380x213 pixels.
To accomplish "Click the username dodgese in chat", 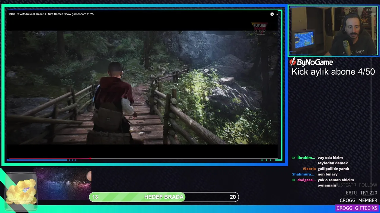I will coord(306,180).
